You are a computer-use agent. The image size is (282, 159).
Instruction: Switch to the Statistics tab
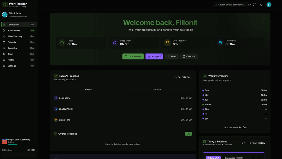pyautogui.click(x=157, y=89)
